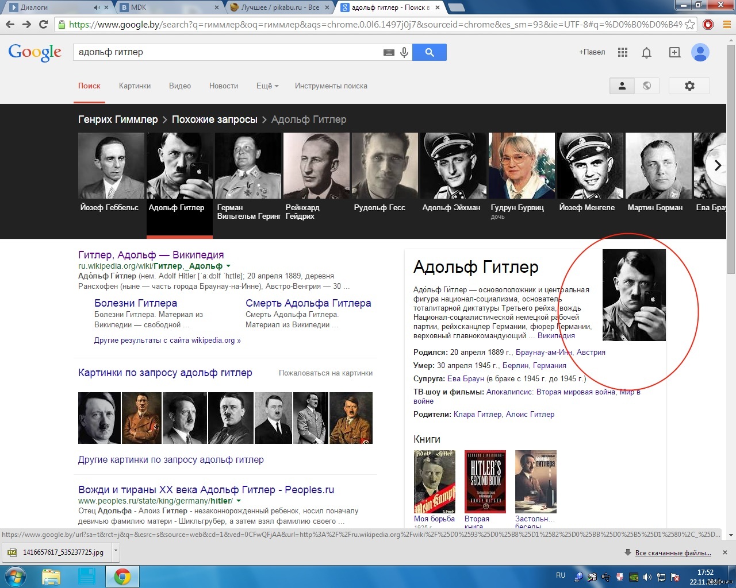736x588 pixels.
Task: Open other results from wikipedia.org
Action: 167,340
